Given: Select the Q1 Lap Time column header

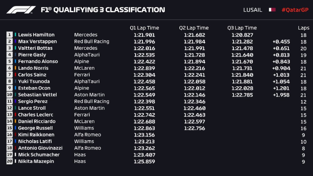Looking at the screenshot, I should tap(144, 28).
